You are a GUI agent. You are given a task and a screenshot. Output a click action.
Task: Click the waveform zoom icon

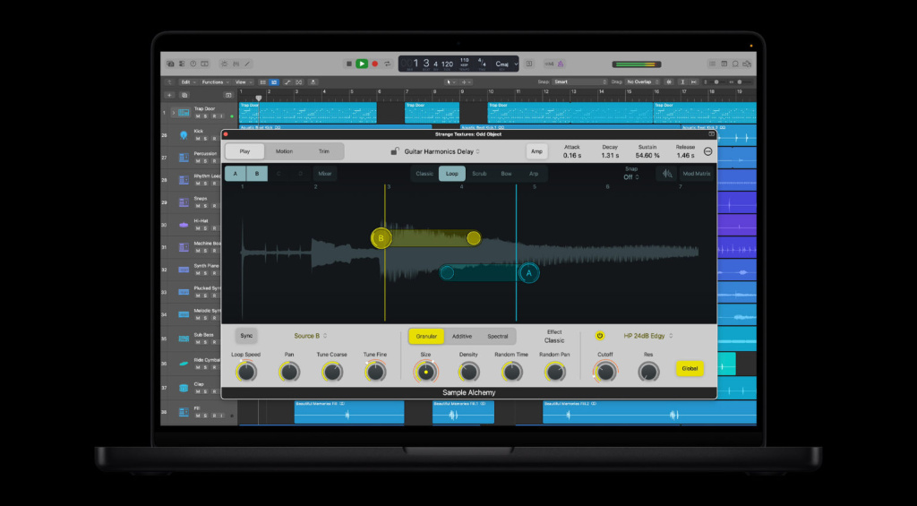(666, 174)
